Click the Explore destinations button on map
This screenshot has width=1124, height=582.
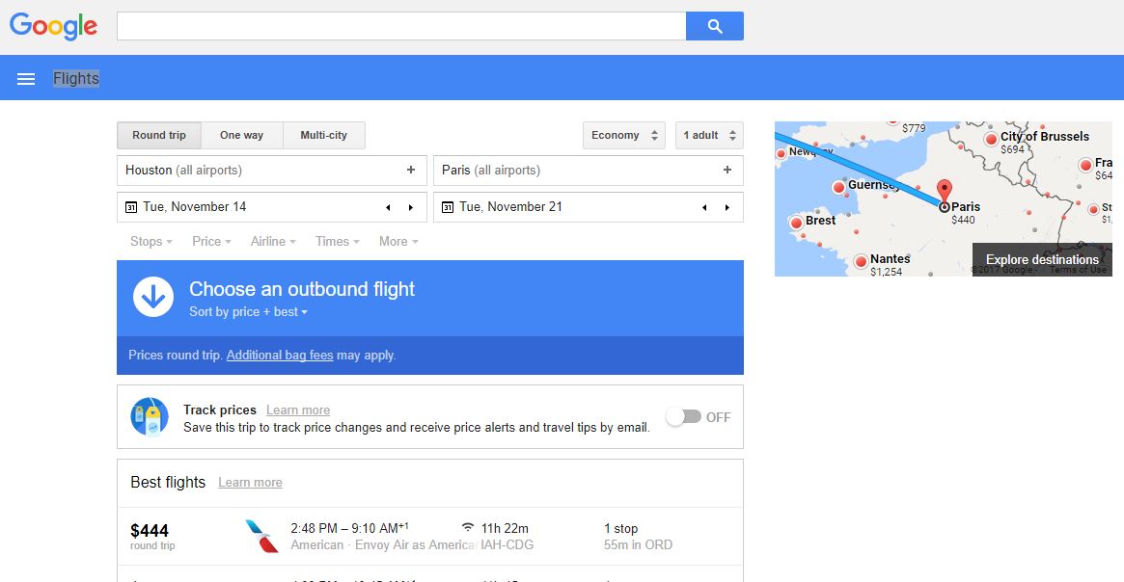1042,259
